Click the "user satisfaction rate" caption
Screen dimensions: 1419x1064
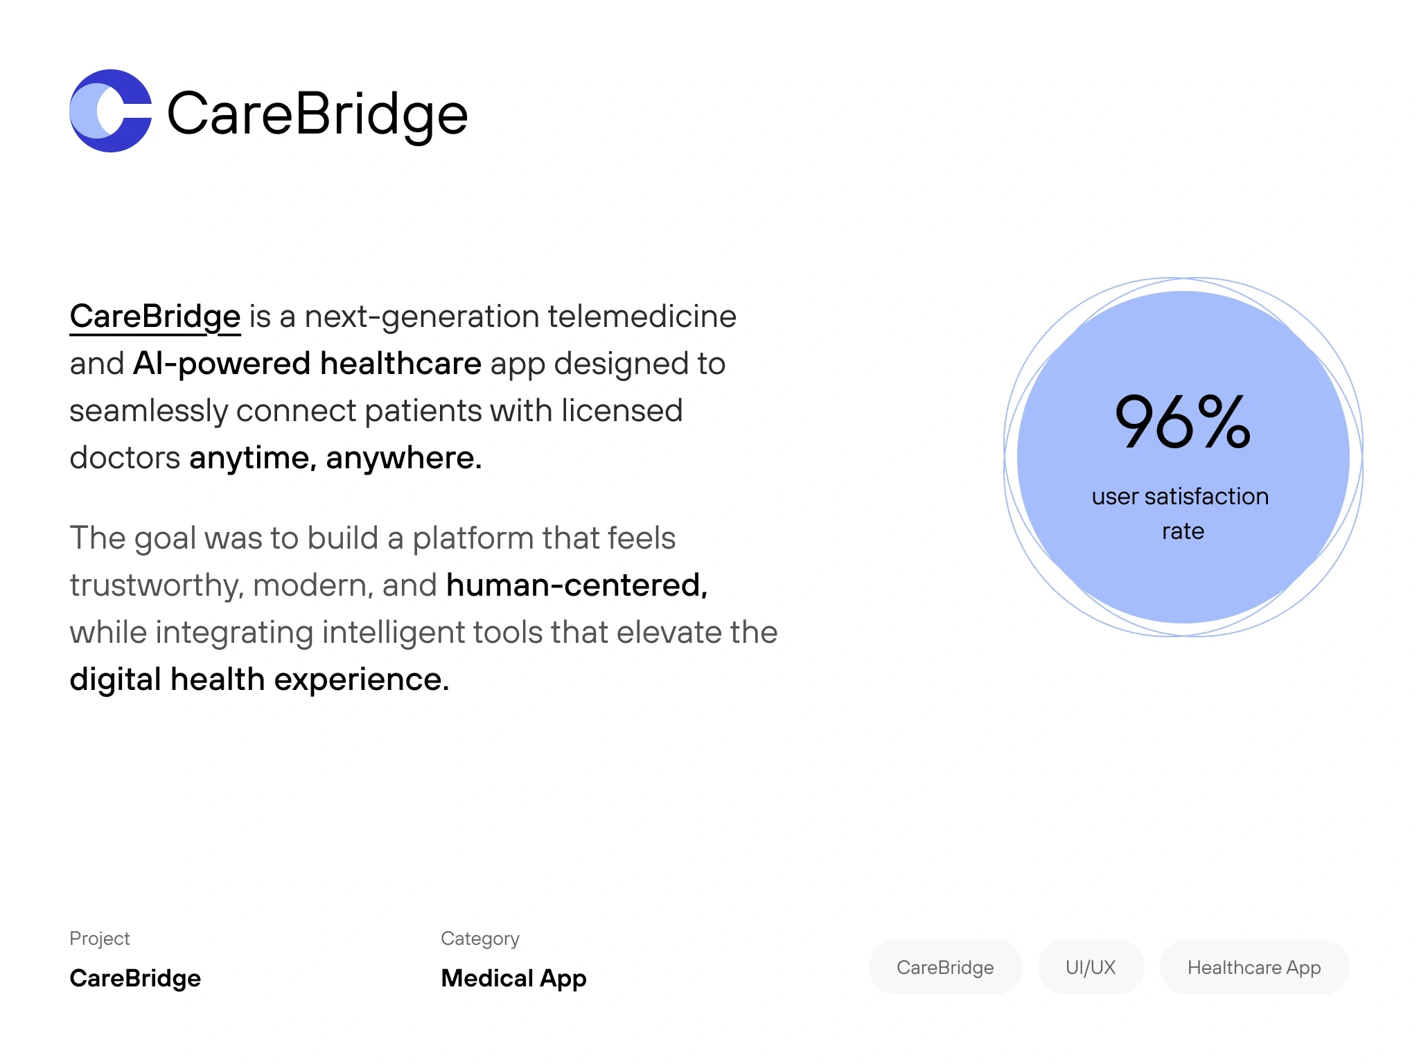1181,513
